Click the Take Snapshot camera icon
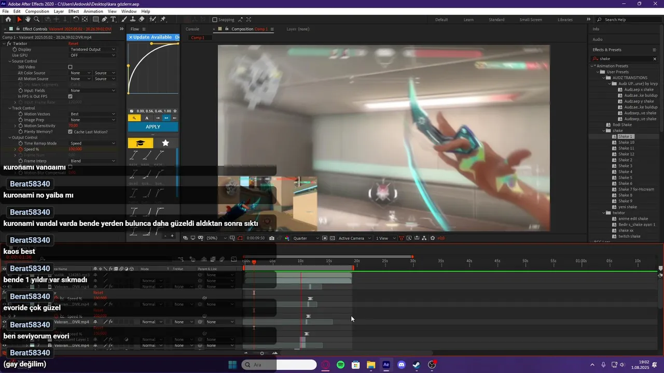The width and height of the screenshot is (664, 373). pos(272,238)
